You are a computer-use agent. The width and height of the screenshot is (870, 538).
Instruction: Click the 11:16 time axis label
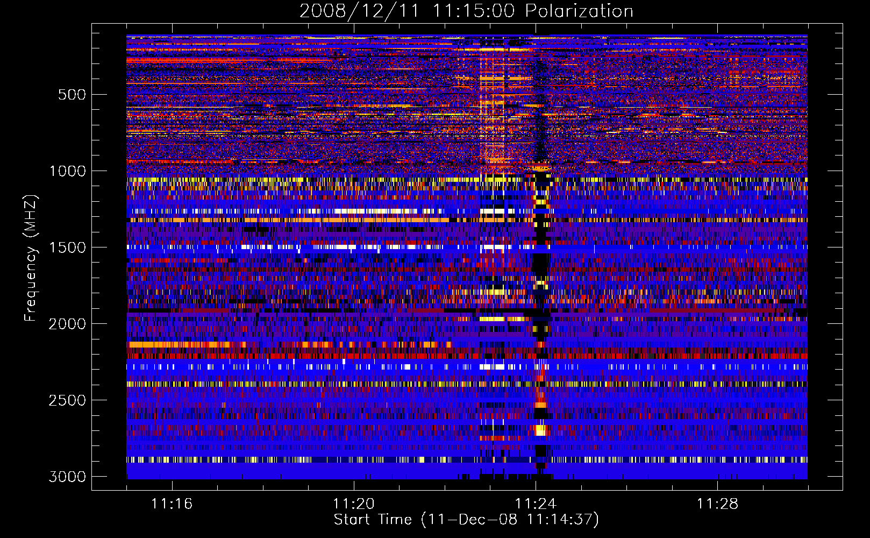click(172, 504)
